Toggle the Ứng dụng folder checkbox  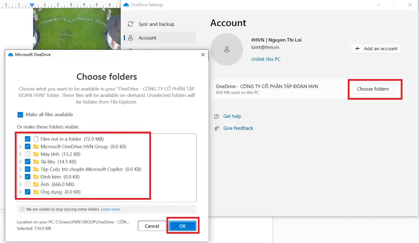(x=28, y=192)
